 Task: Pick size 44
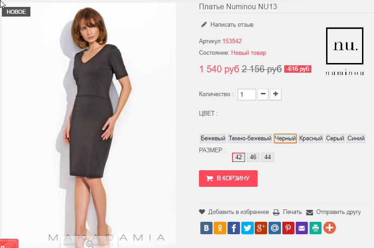pyautogui.click(x=268, y=157)
